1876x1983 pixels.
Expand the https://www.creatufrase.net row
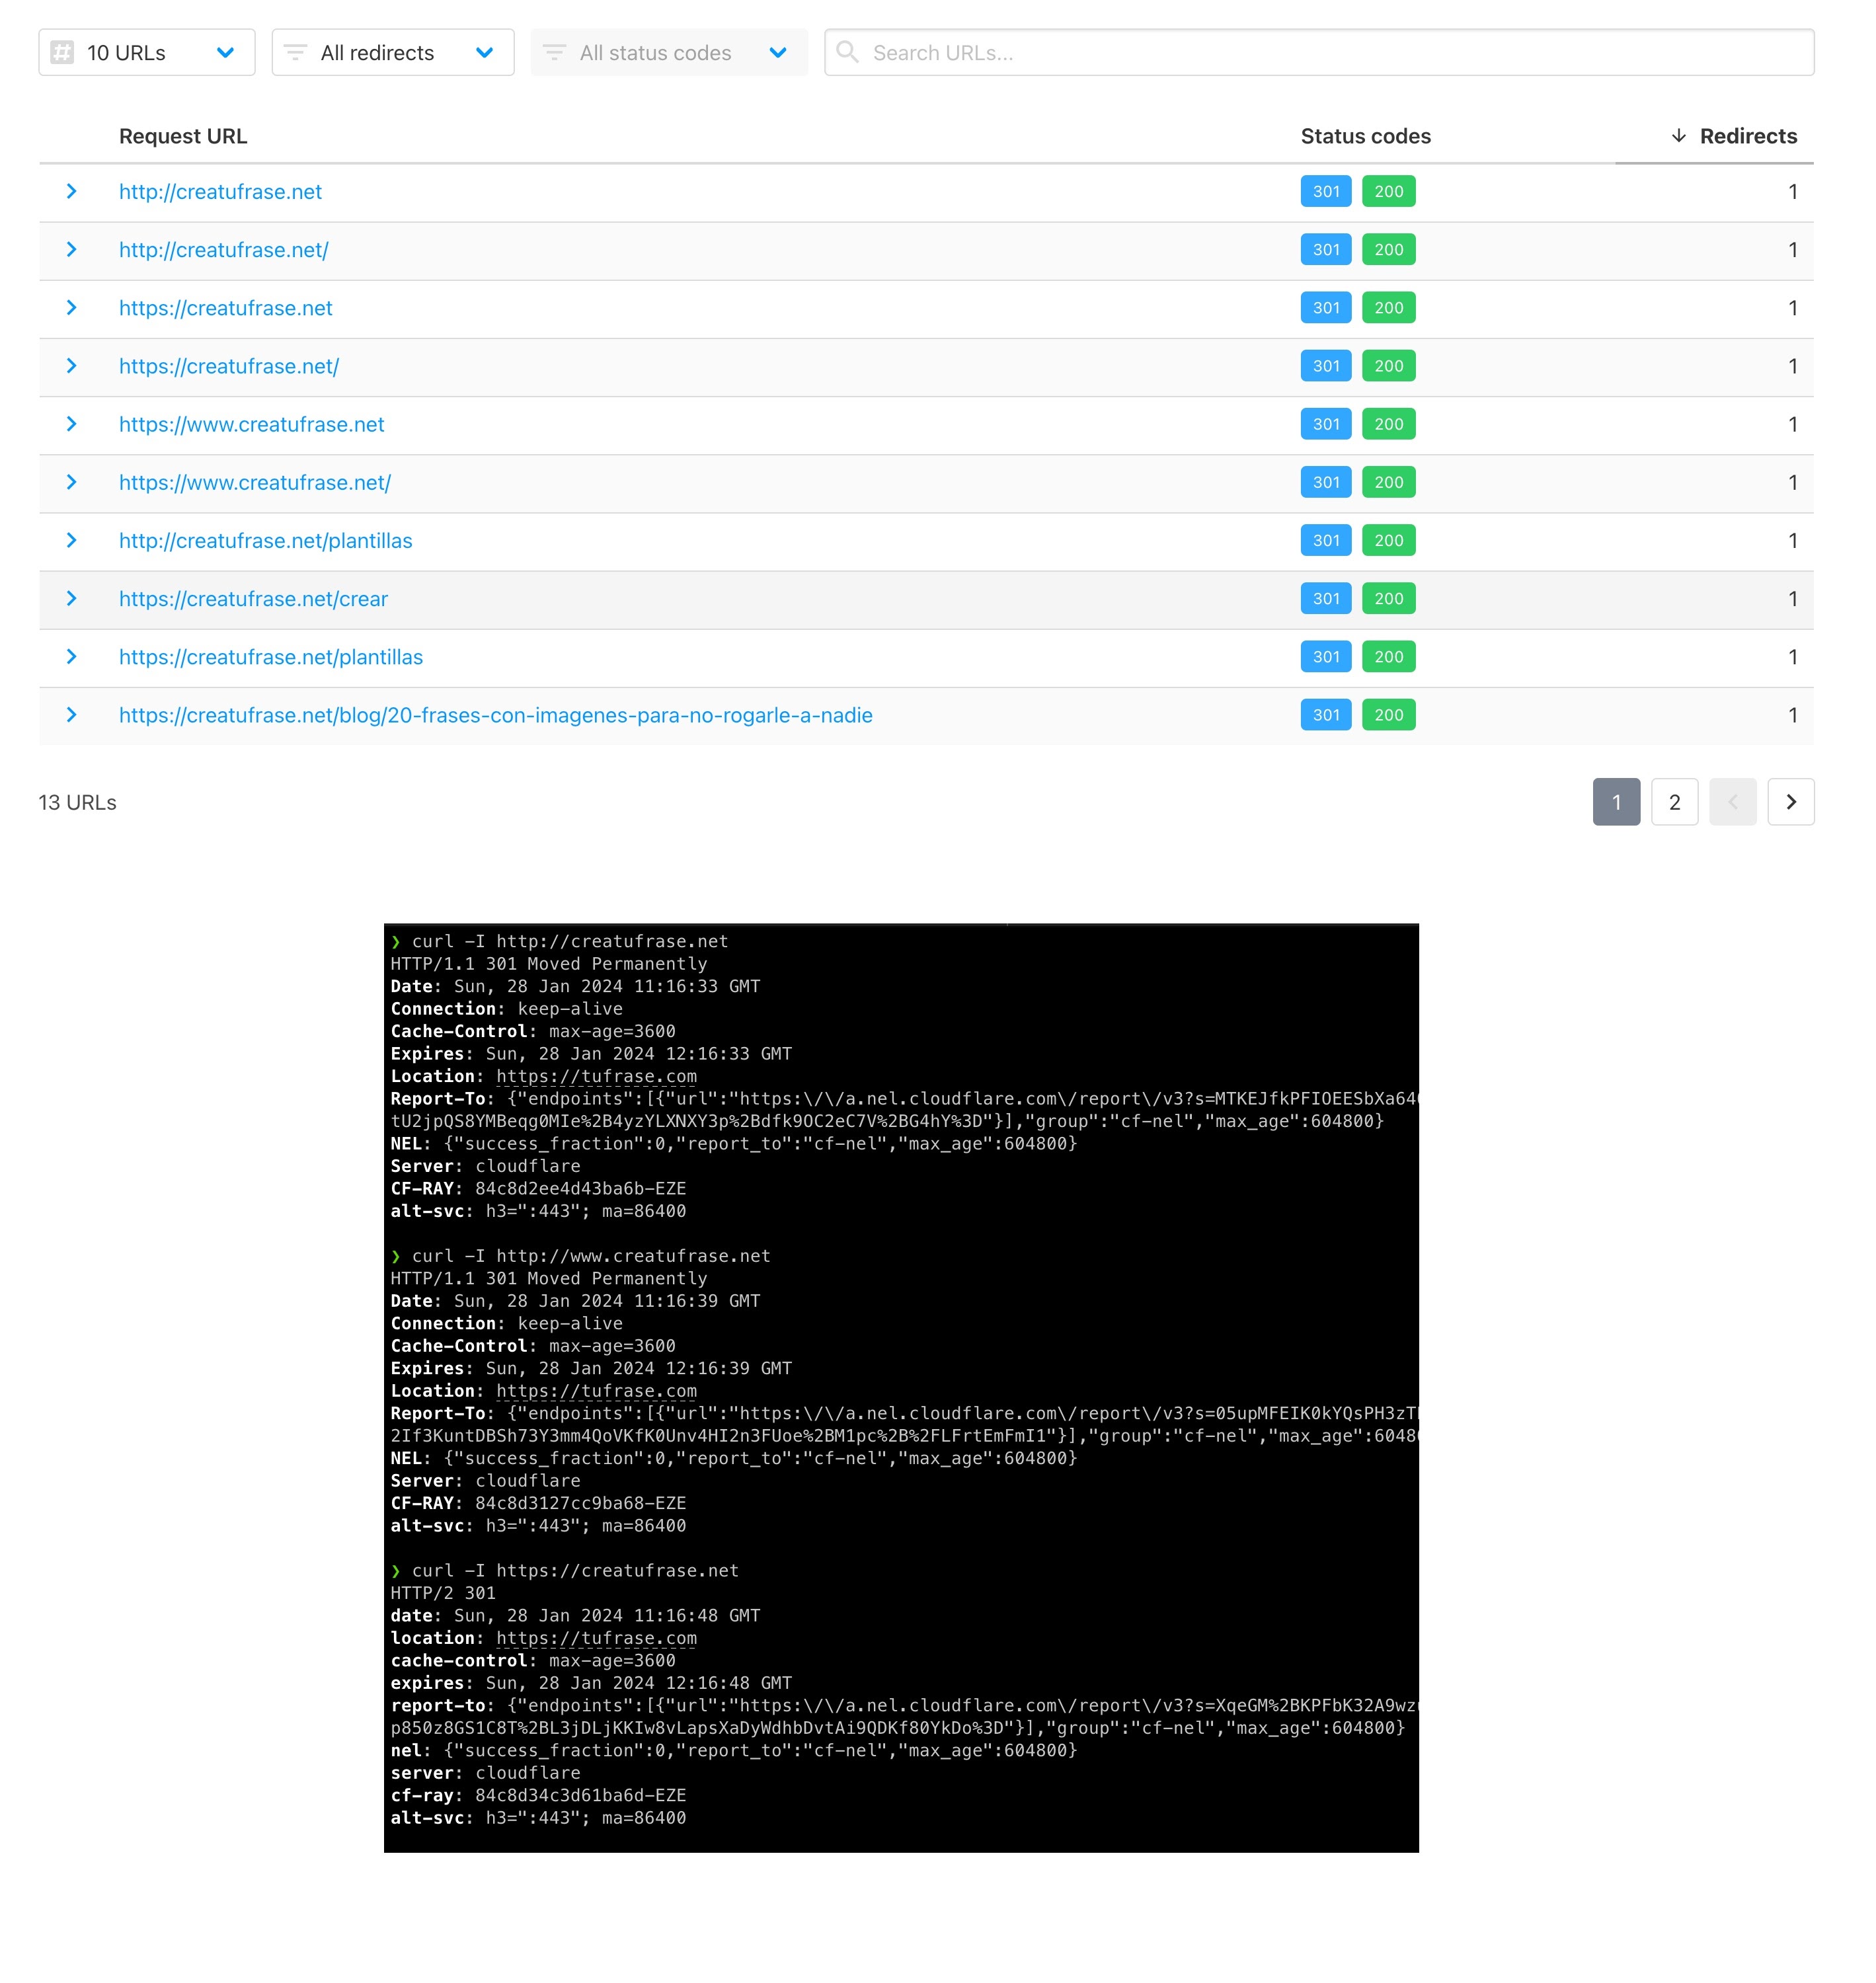tap(72, 424)
